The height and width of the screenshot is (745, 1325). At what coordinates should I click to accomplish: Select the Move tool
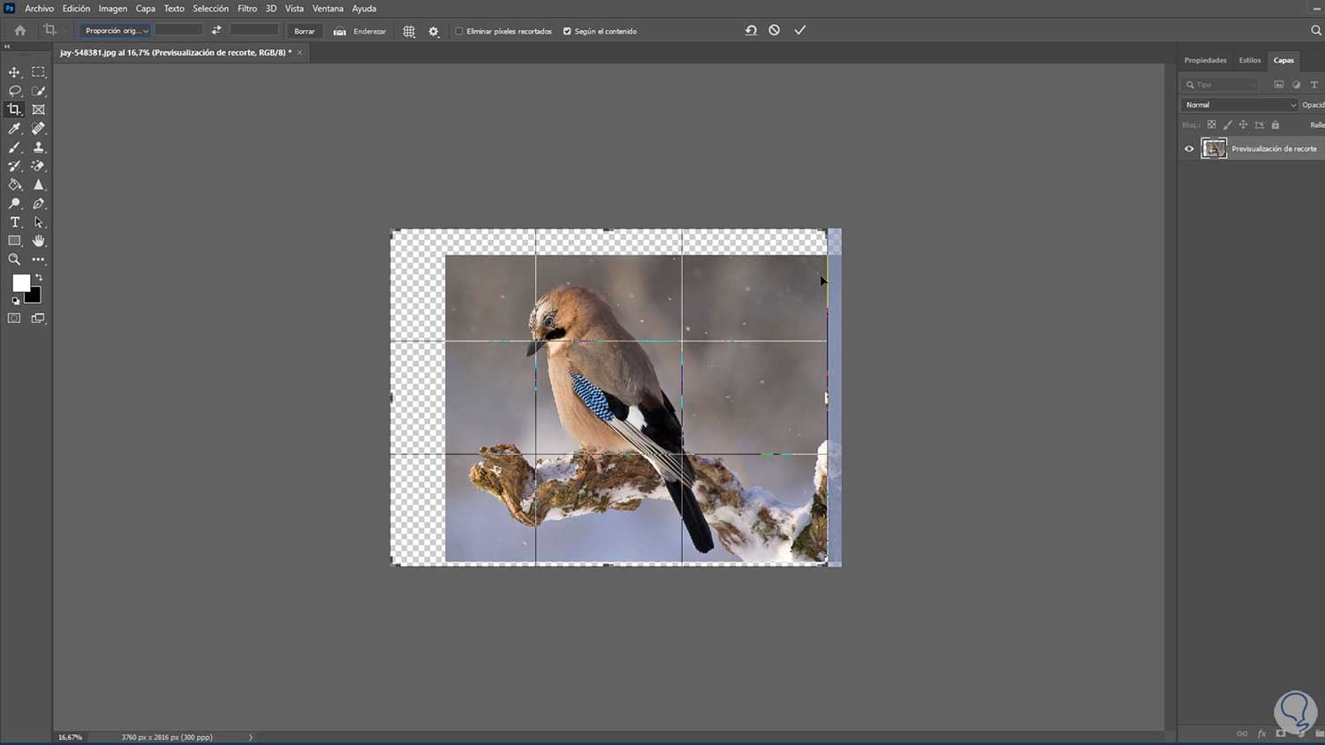(x=14, y=72)
